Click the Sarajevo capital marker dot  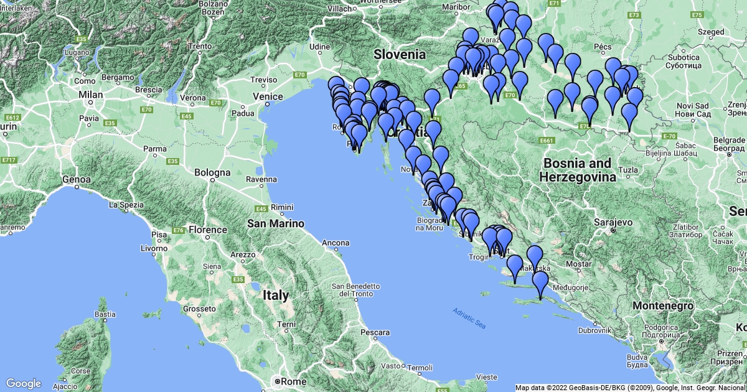coord(613,230)
